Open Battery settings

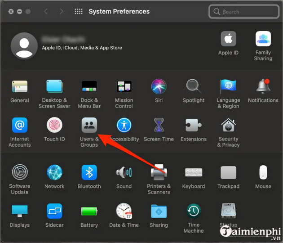89,211
